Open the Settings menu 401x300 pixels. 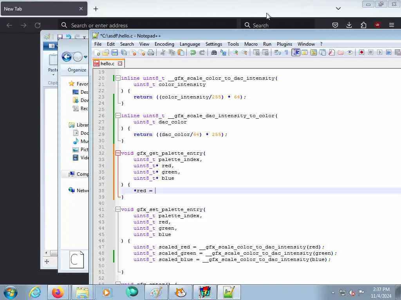214,44
